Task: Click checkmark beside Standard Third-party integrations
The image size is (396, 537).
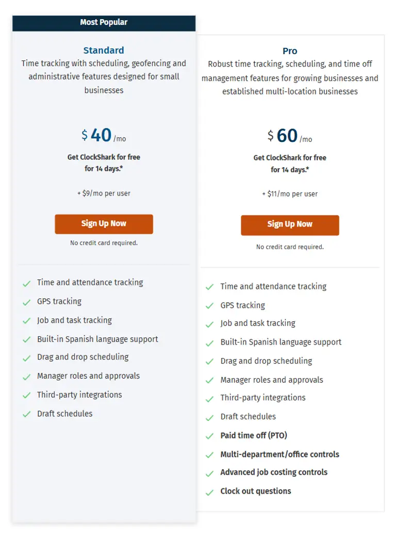Action: (x=26, y=396)
